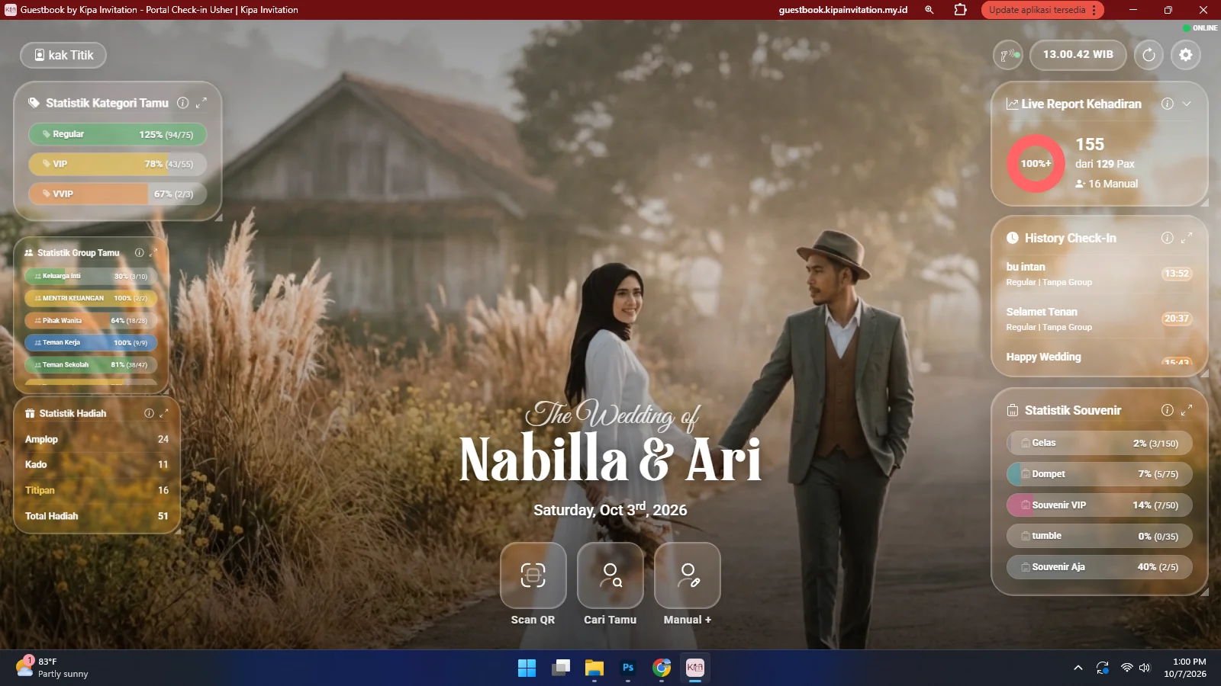This screenshot has height=686, width=1221.
Task: Select the VIP category progress bar
Action: pos(118,164)
